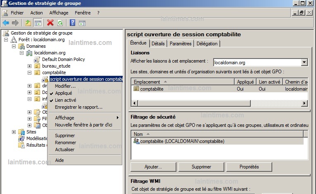316x194 pixels.
Task: Click the Forêt localdomain.org forest icon
Action: pyautogui.click(x=14, y=40)
